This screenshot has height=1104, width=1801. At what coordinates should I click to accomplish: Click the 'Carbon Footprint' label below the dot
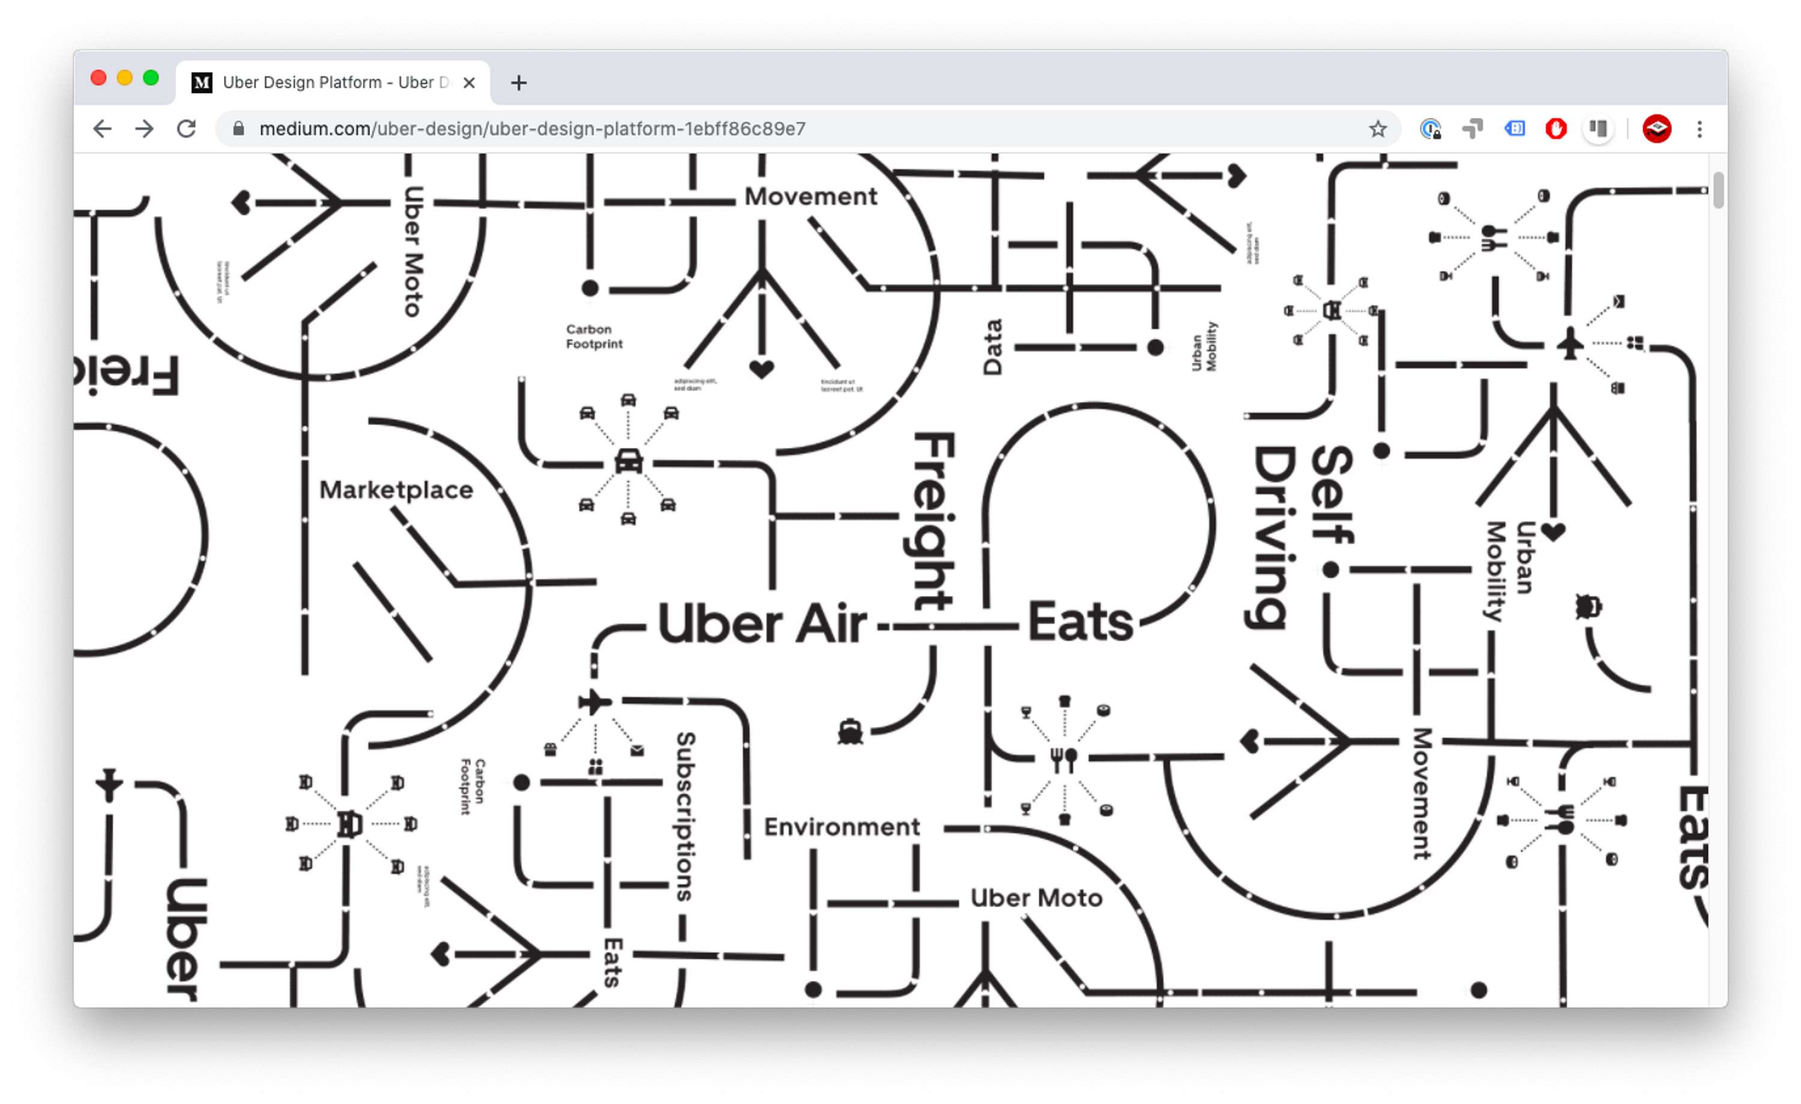pos(594,336)
